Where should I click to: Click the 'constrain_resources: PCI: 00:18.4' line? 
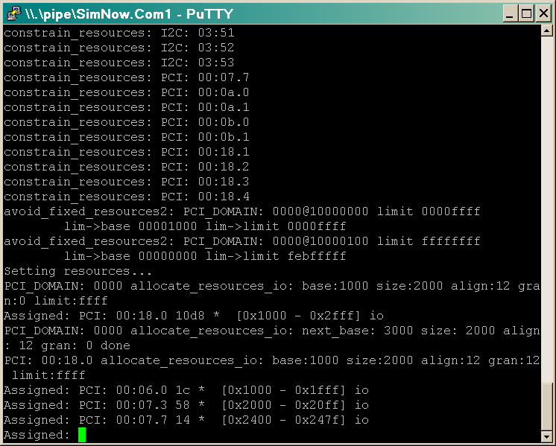127,197
